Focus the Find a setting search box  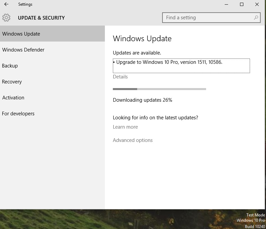(211, 17)
